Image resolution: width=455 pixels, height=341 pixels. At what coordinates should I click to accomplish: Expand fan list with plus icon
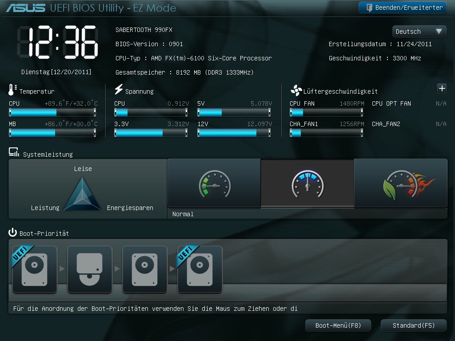[442, 88]
